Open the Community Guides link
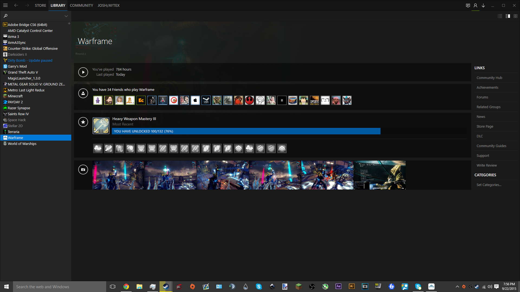Image resolution: width=520 pixels, height=292 pixels. coord(492,146)
